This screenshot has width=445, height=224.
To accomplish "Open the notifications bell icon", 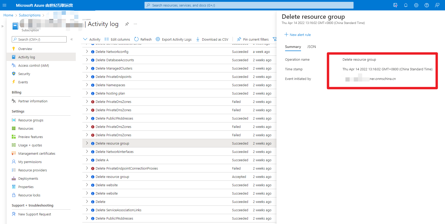I will click(x=406, y=5).
